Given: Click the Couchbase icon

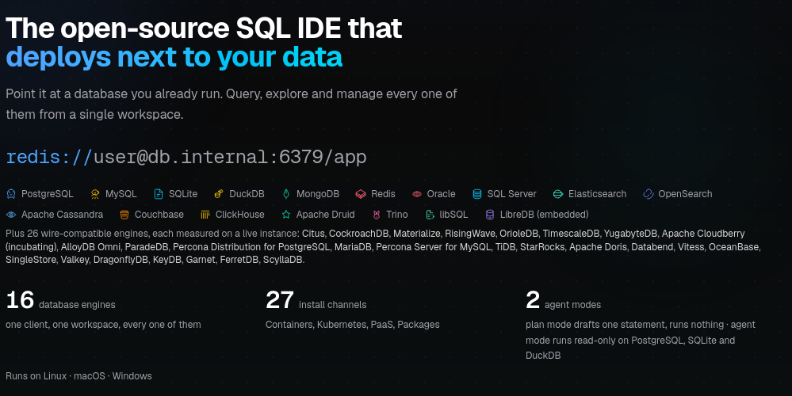Looking at the screenshot, I should (124, 215).
